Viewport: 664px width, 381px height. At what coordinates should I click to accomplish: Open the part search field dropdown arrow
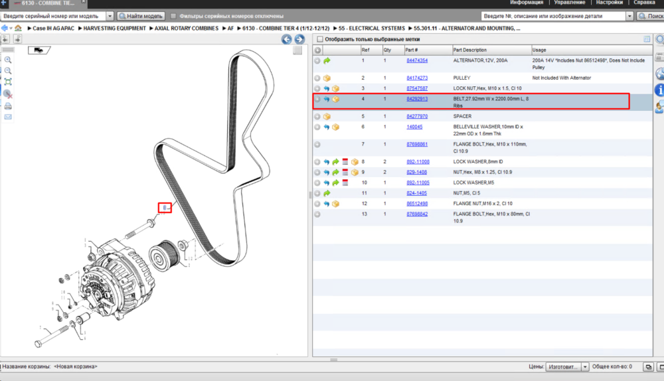[x=629, y=16]
